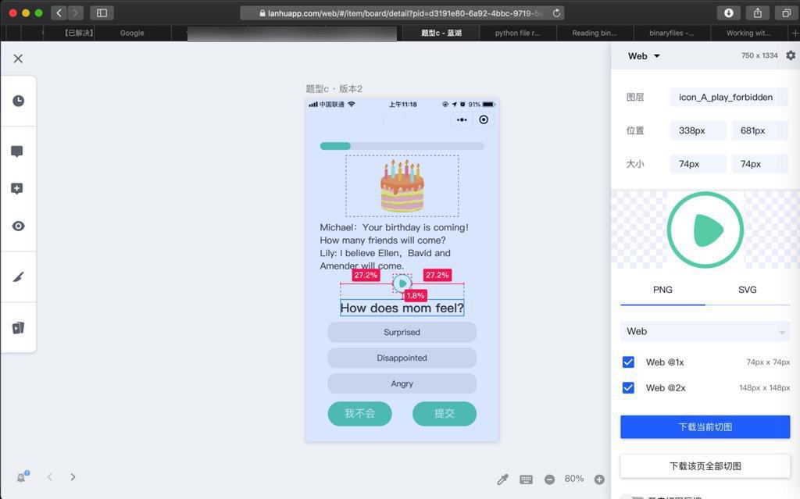
Task: Click the play icon slice preview thumbnail
Action: [x=705, y=230]
